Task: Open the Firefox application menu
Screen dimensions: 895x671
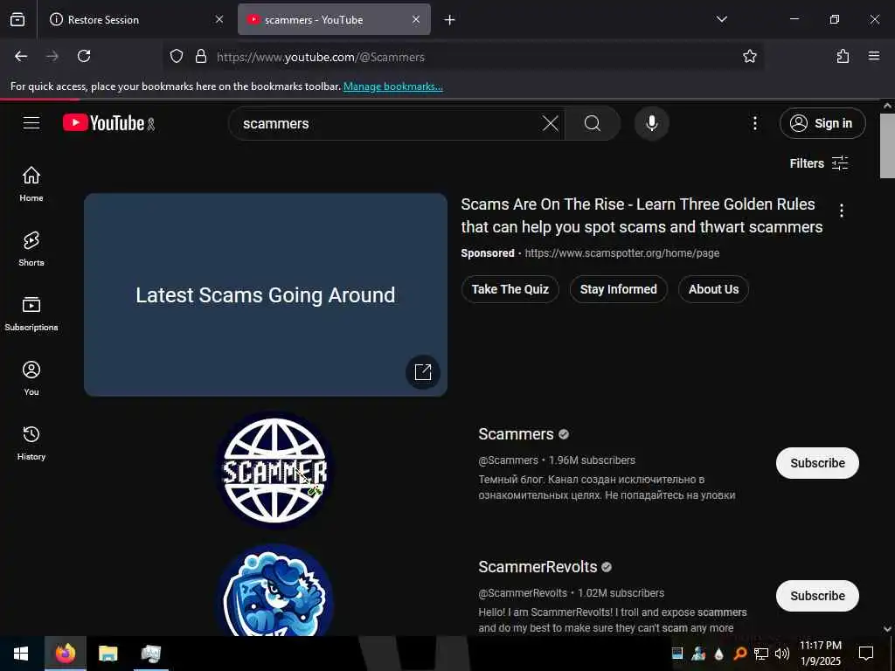Action: coord(874,56)
